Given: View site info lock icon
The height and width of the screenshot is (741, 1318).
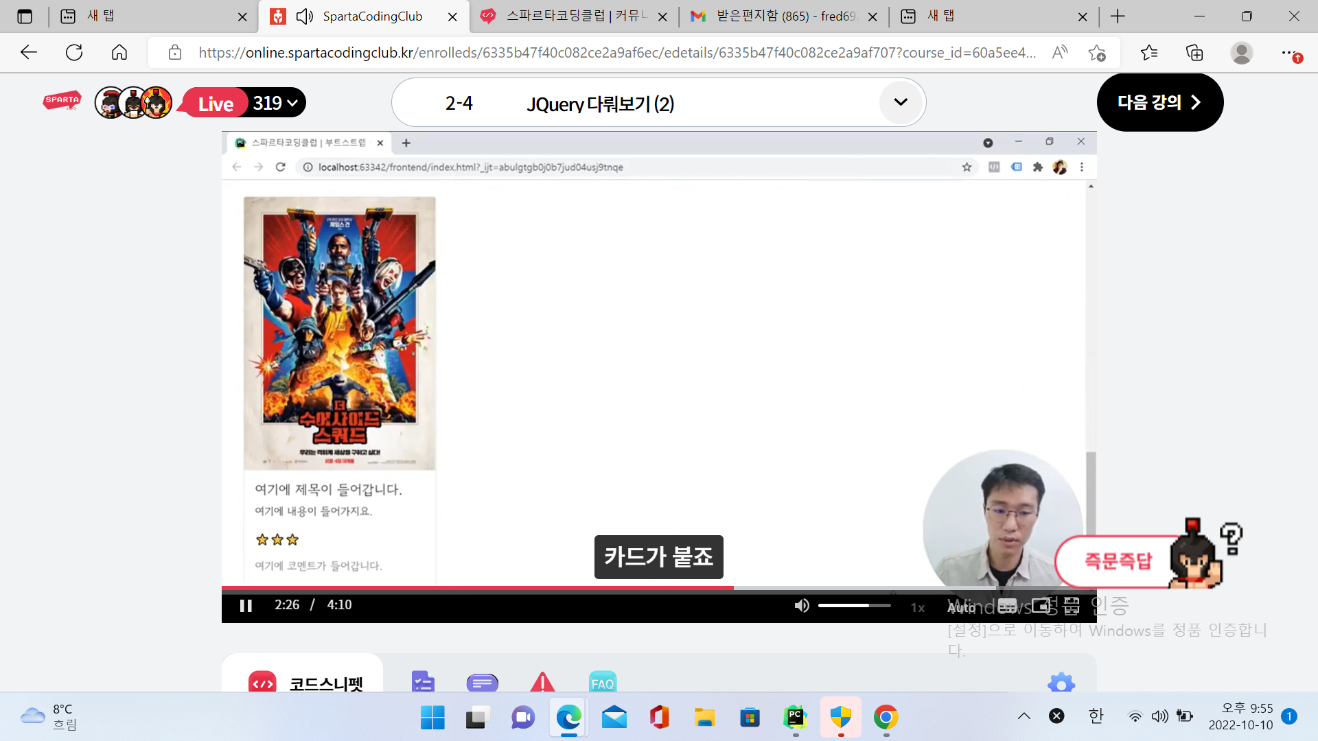Looking at the screenshot, I should pyautogui.click(x=175, y=52).
